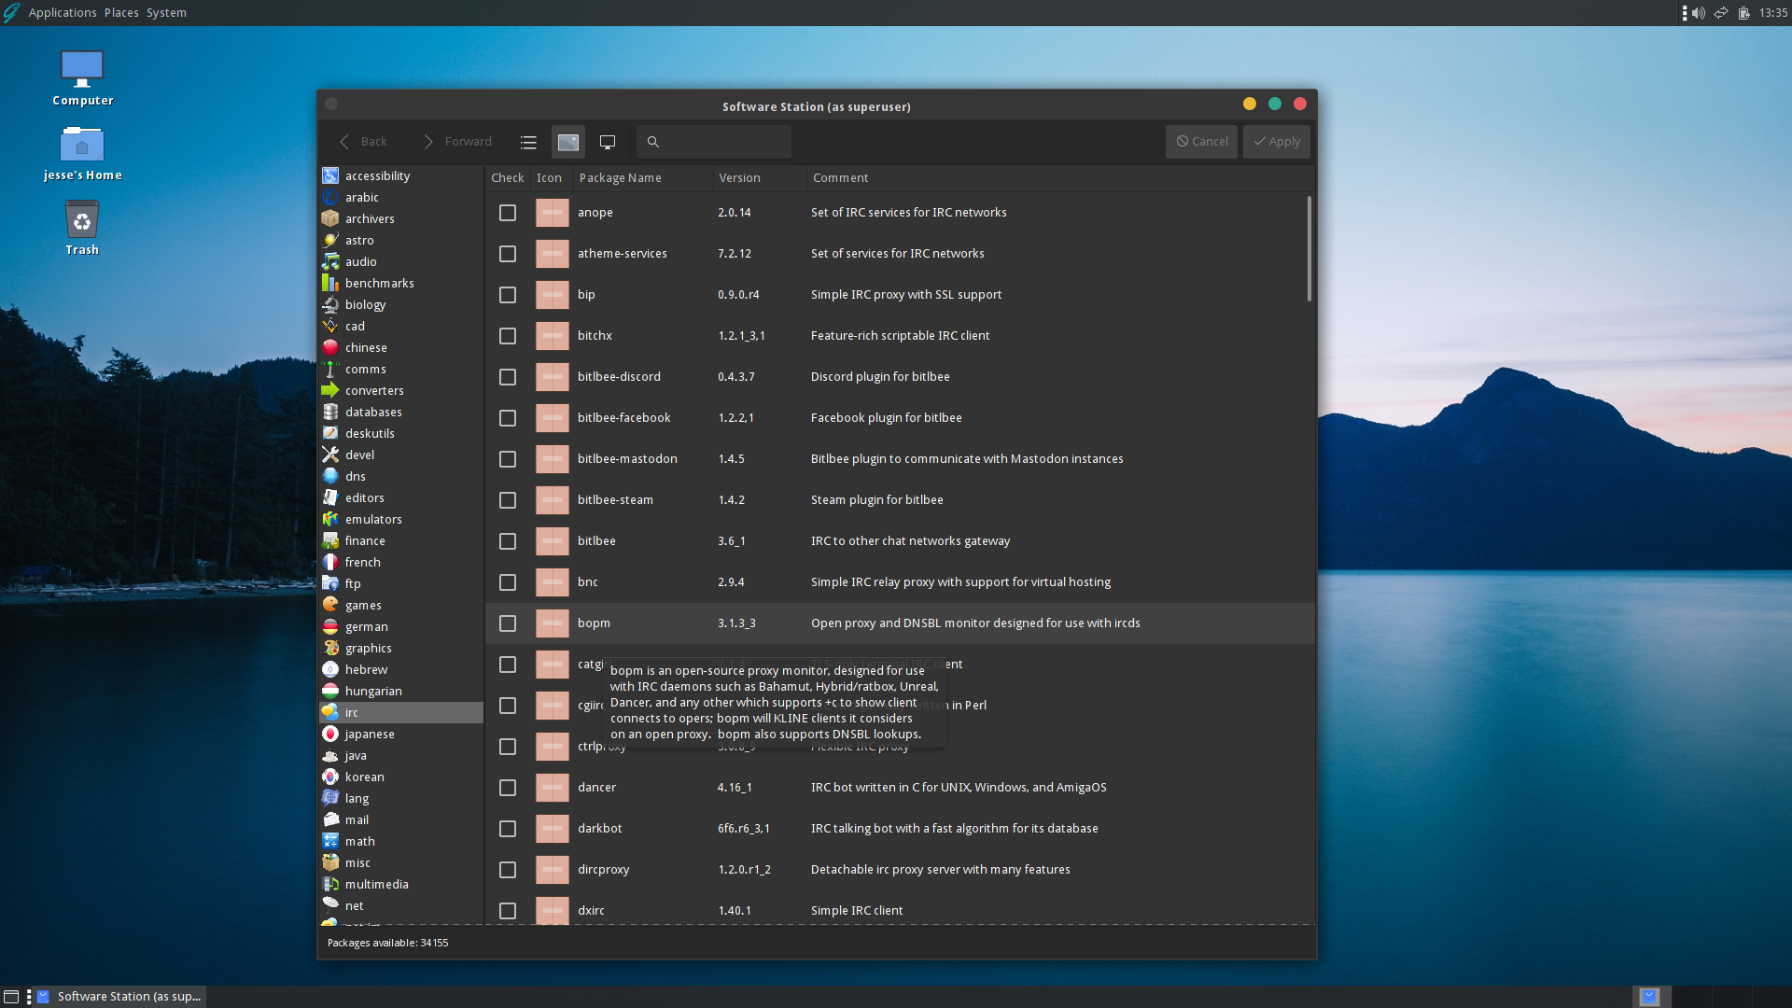The image size is (1792, 1008).
Task: Tick the dircproxy package checkbox
Action: 508,870
